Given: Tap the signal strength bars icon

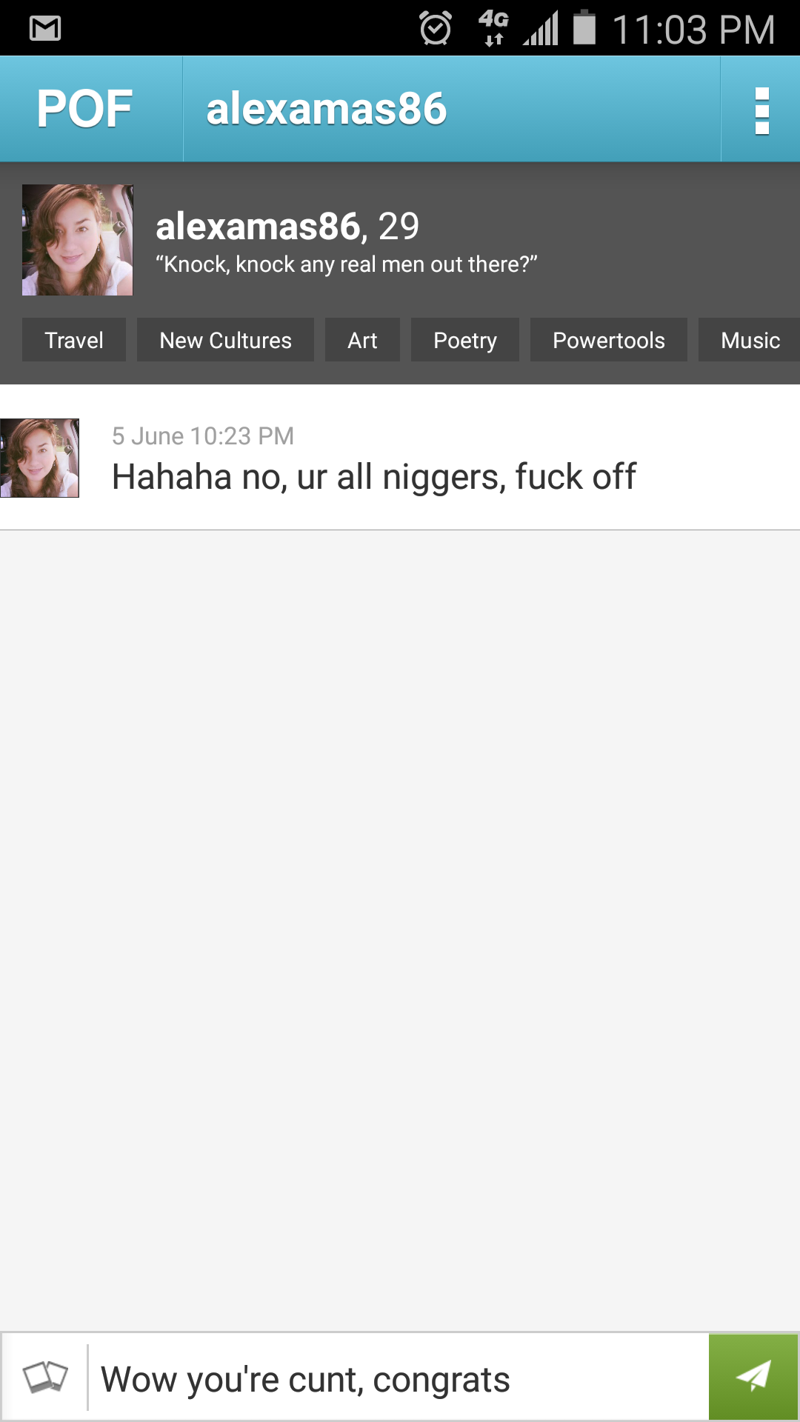Looking at the screenshot, I should pos(541,30).
